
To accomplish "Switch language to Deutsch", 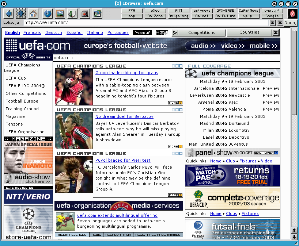I will pos(54,32).
